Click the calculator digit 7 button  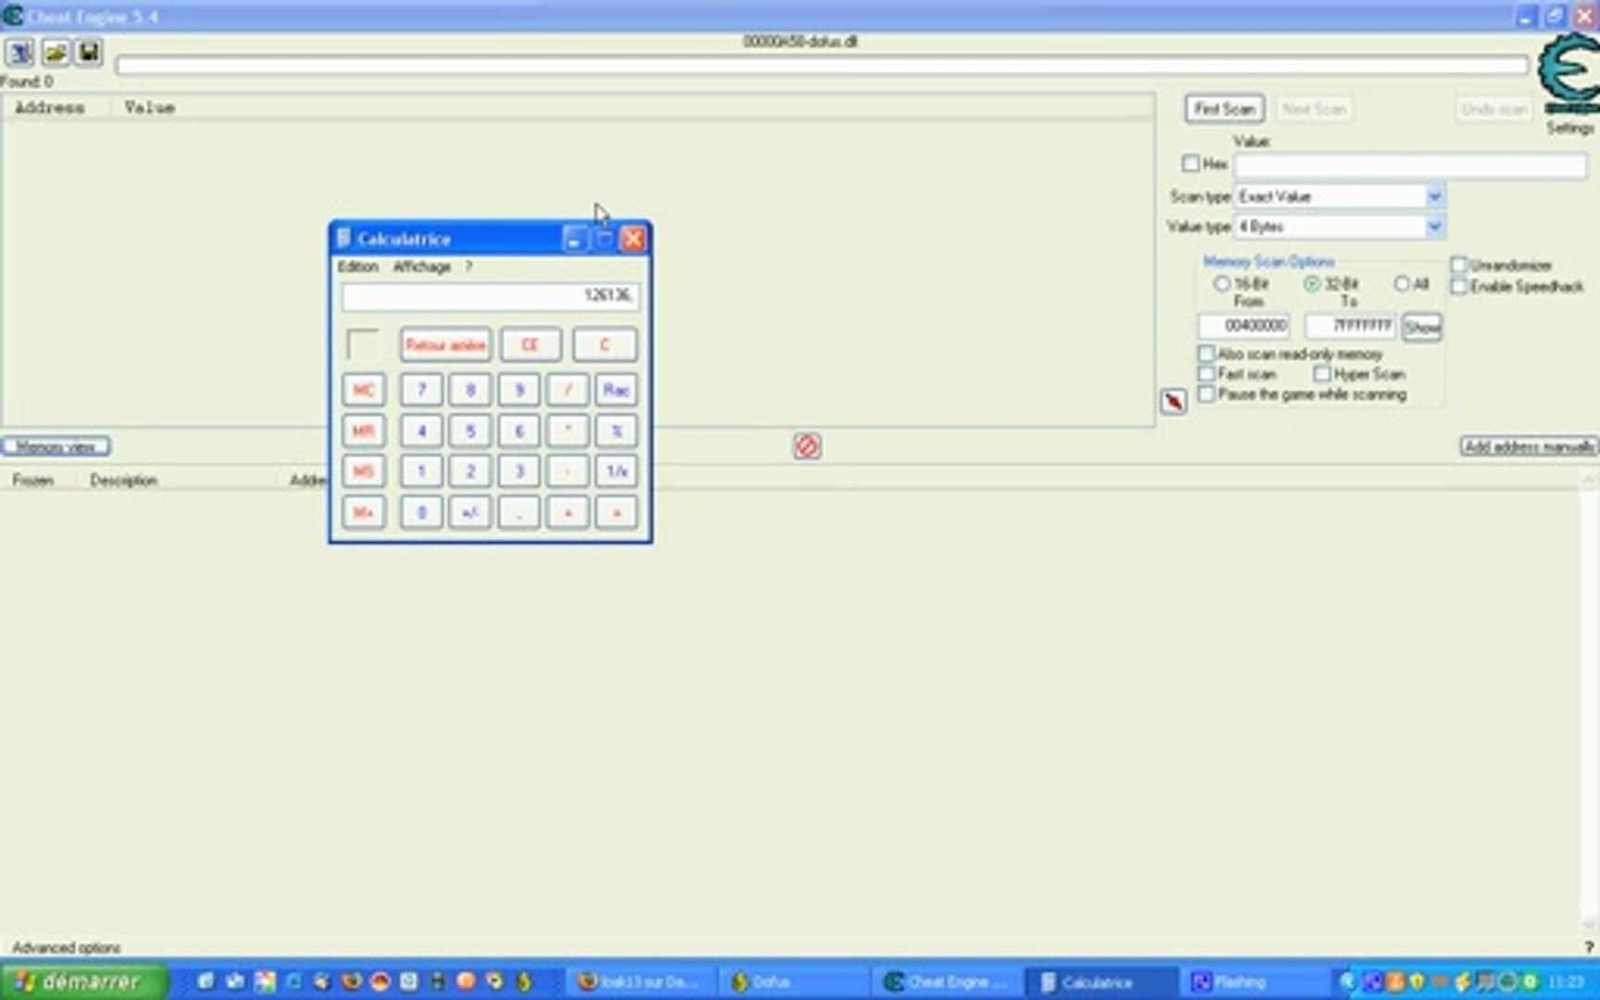(421, 391)
